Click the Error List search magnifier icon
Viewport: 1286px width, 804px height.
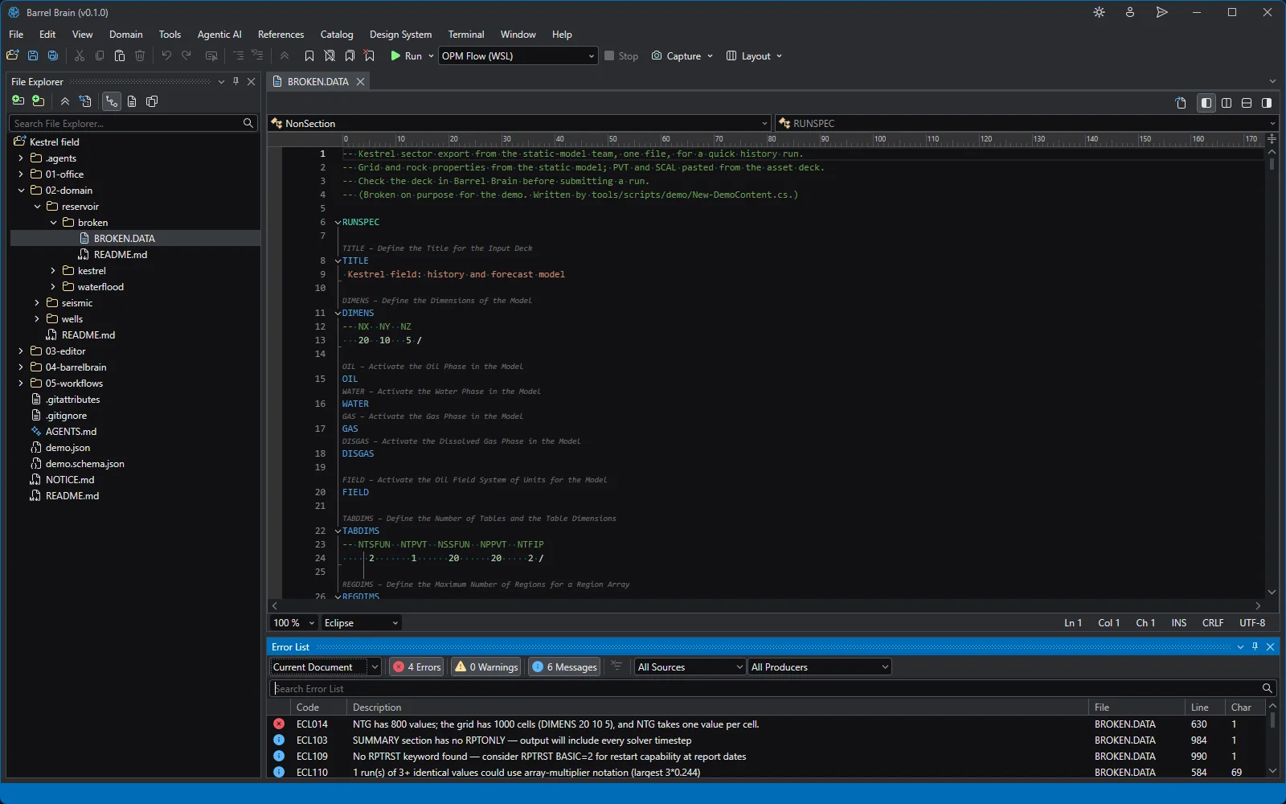tap(1267, 688)
